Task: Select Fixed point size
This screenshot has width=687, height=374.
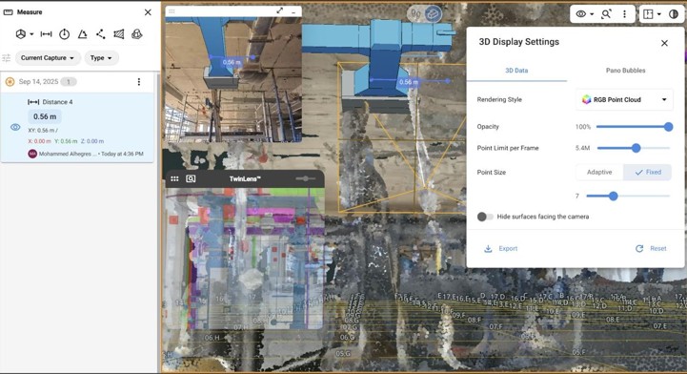Action: [x=648, y=173]
